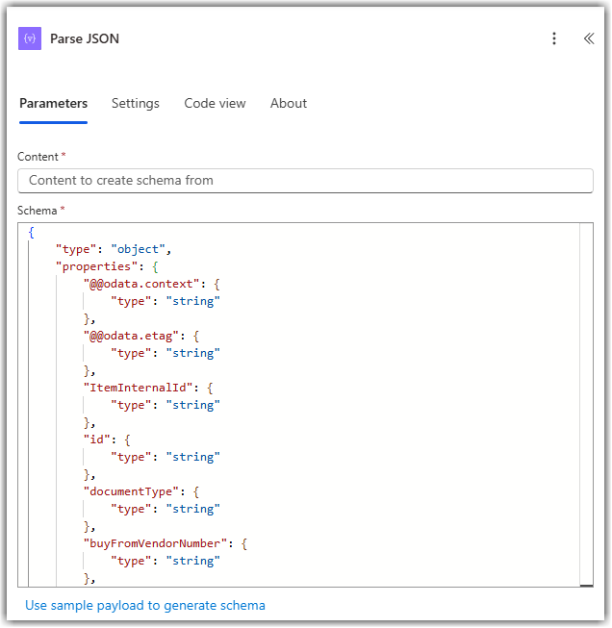The width and height of the screenshot is (612, 628).
Task: Click the "properties" key in schema
Action: [97, 266]
